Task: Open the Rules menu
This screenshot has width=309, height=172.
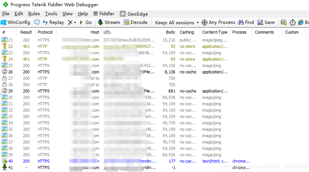Action: pos(34,14)
